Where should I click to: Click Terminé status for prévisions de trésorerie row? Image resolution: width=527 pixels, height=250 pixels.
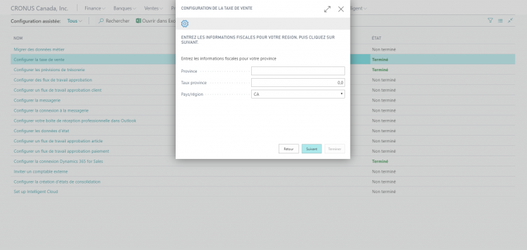379,70
